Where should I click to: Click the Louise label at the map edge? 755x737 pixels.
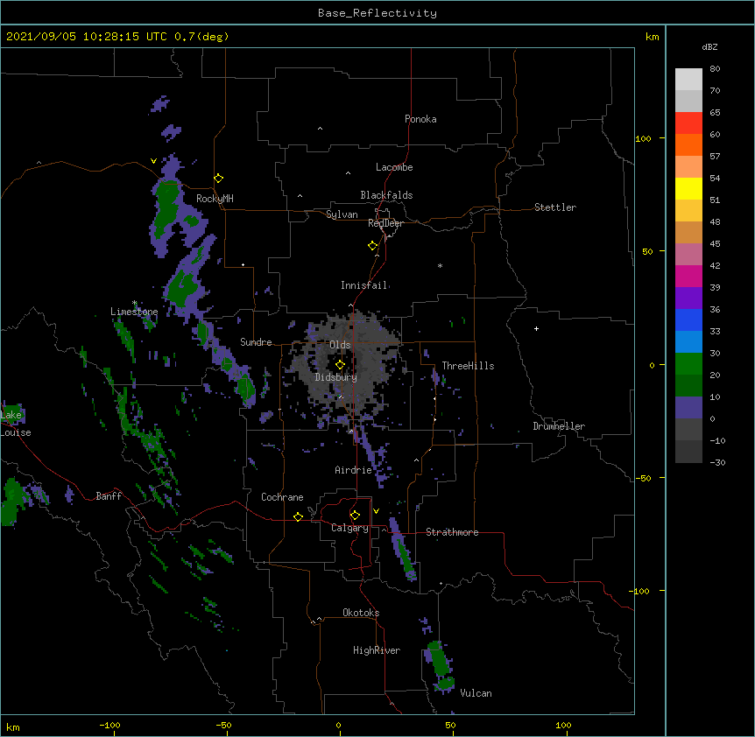pos(16,432)
